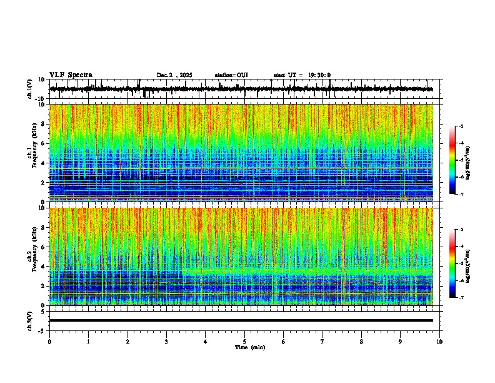Click the "-7" label on the ch.1 color bar
Viewport: 495px width, 383px height.
(x=461, y=194)
